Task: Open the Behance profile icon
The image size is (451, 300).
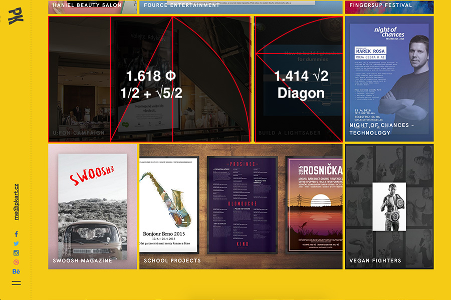Action: tap(16, 271)
